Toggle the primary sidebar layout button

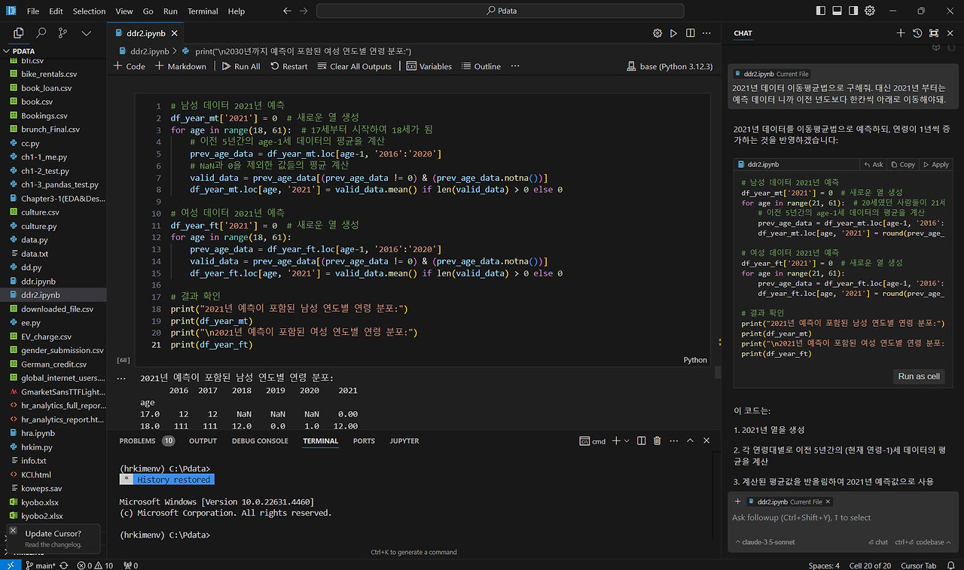(820, 11)
